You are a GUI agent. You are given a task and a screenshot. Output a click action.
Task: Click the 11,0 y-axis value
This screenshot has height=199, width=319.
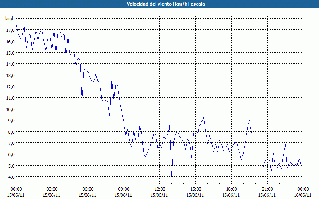(x=10, y=98)
